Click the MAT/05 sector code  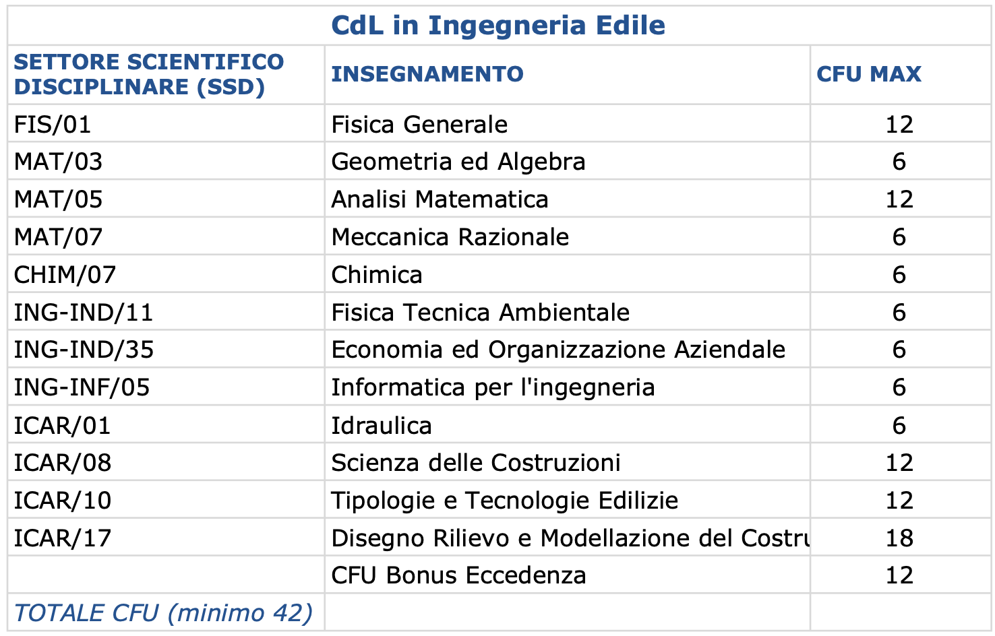(x=59, y=199)
